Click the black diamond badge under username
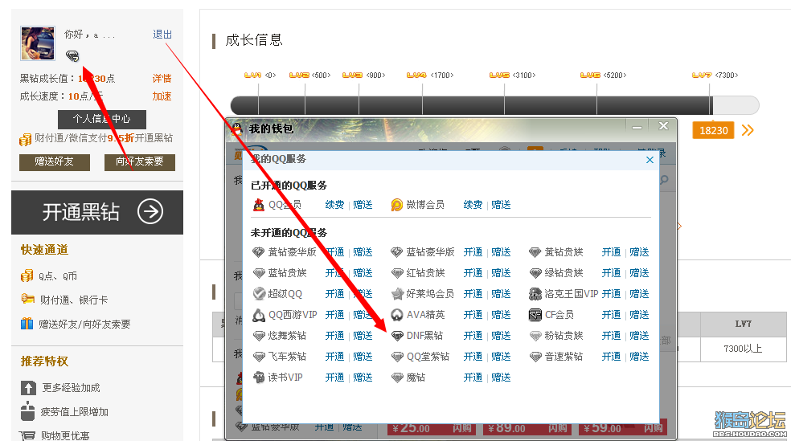This screenshot has height=441, width=791. (72, 56)
